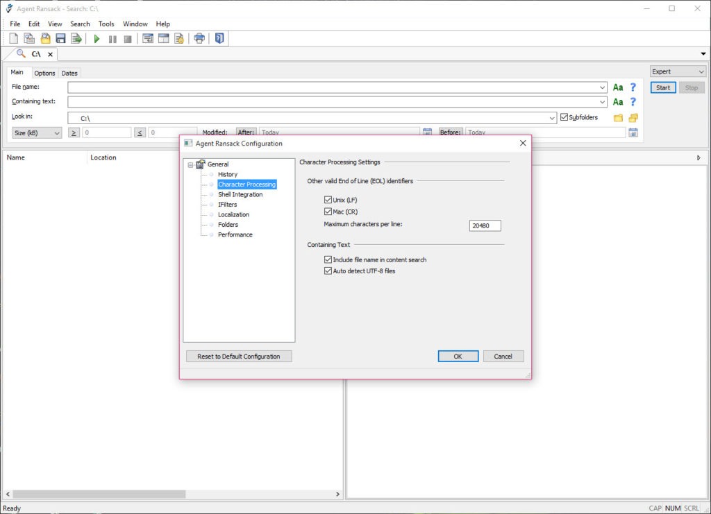Screen dimensions: 711x514
Task: Toggle Include file name in content search
Action: [328, 259]
